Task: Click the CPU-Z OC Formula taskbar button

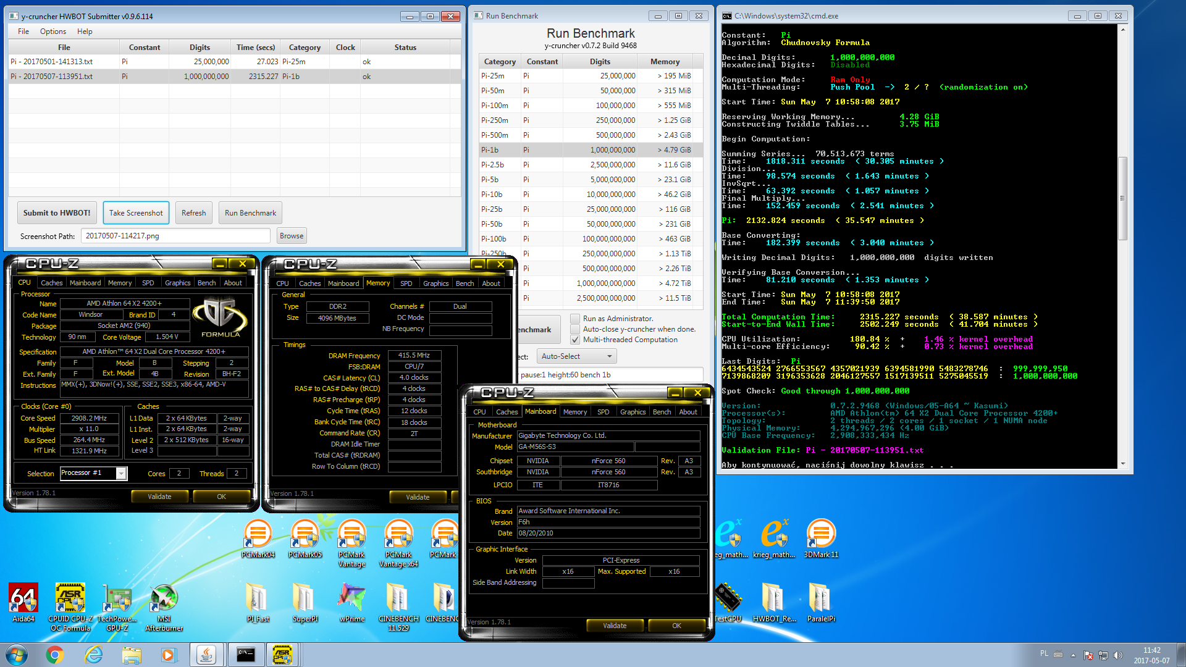Action: pos(282,655)
